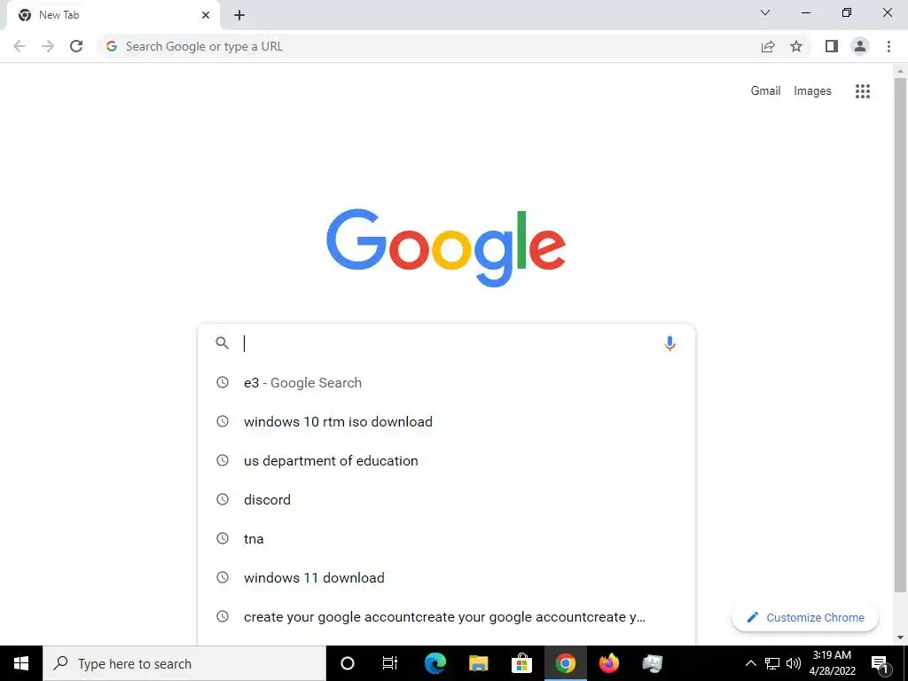Bookmark this tab with the star icon
This screenshot has height=681, width=908.
(x=796, y=46)
